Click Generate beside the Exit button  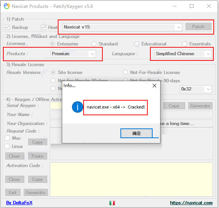coord(36,193)
